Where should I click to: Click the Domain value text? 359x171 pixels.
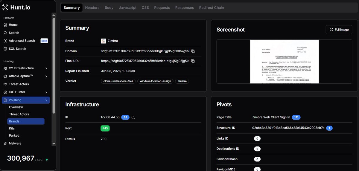(145, 51)
